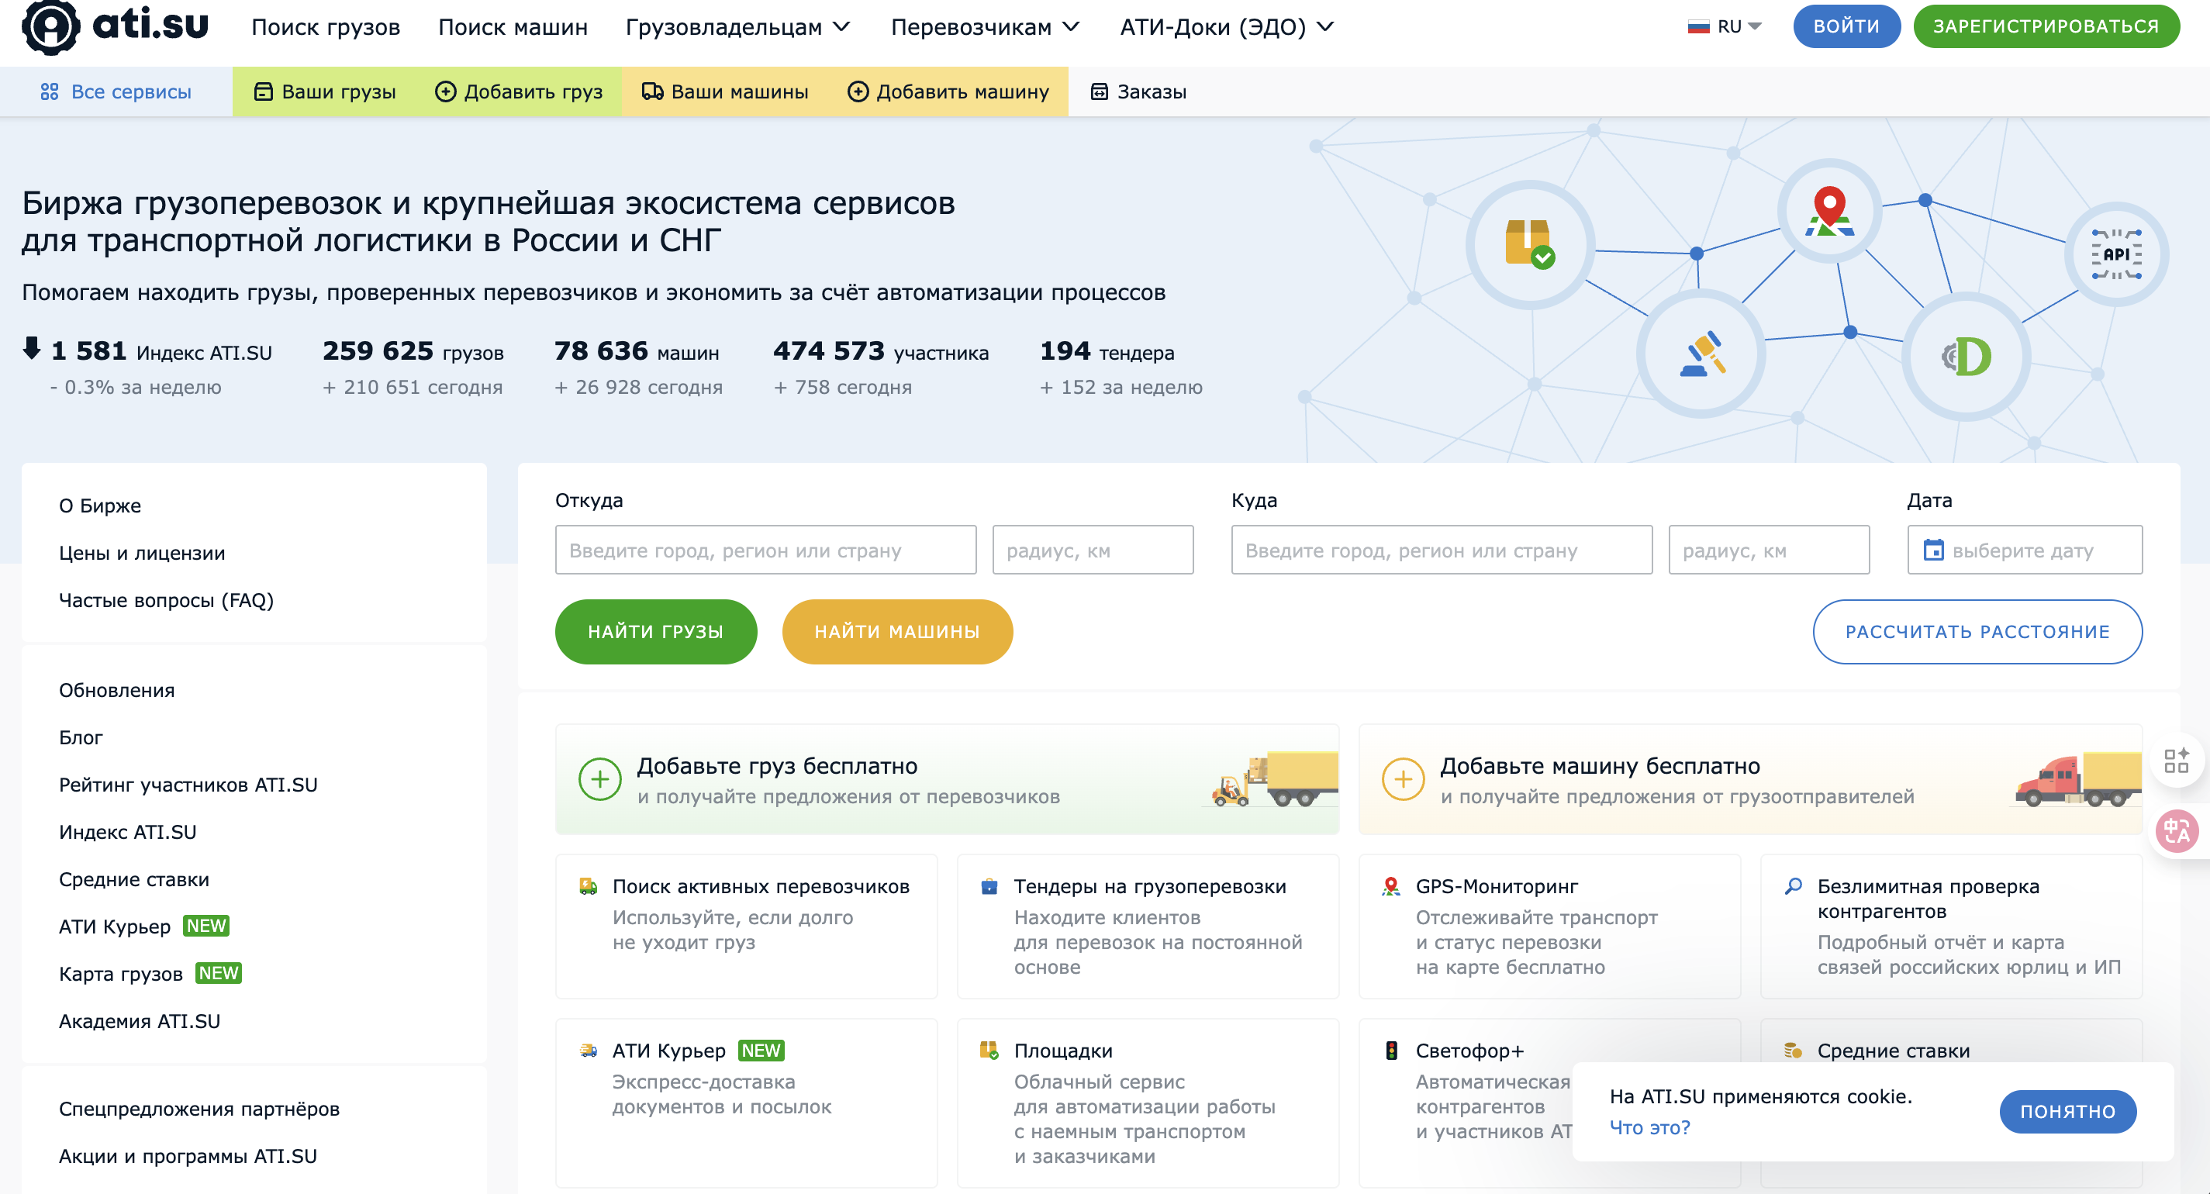Click the auction gavel circle icon
The width and height of the screenshot is (2210, 1194).
[x=1701, y=354]
